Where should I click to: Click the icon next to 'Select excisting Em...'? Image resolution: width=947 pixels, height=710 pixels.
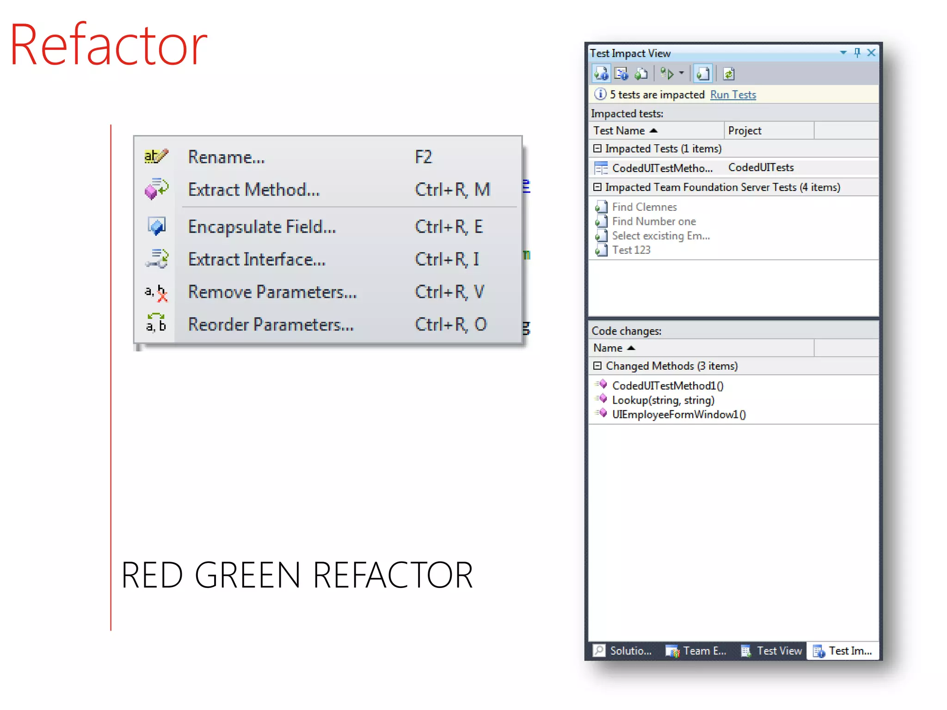(601, 235)
